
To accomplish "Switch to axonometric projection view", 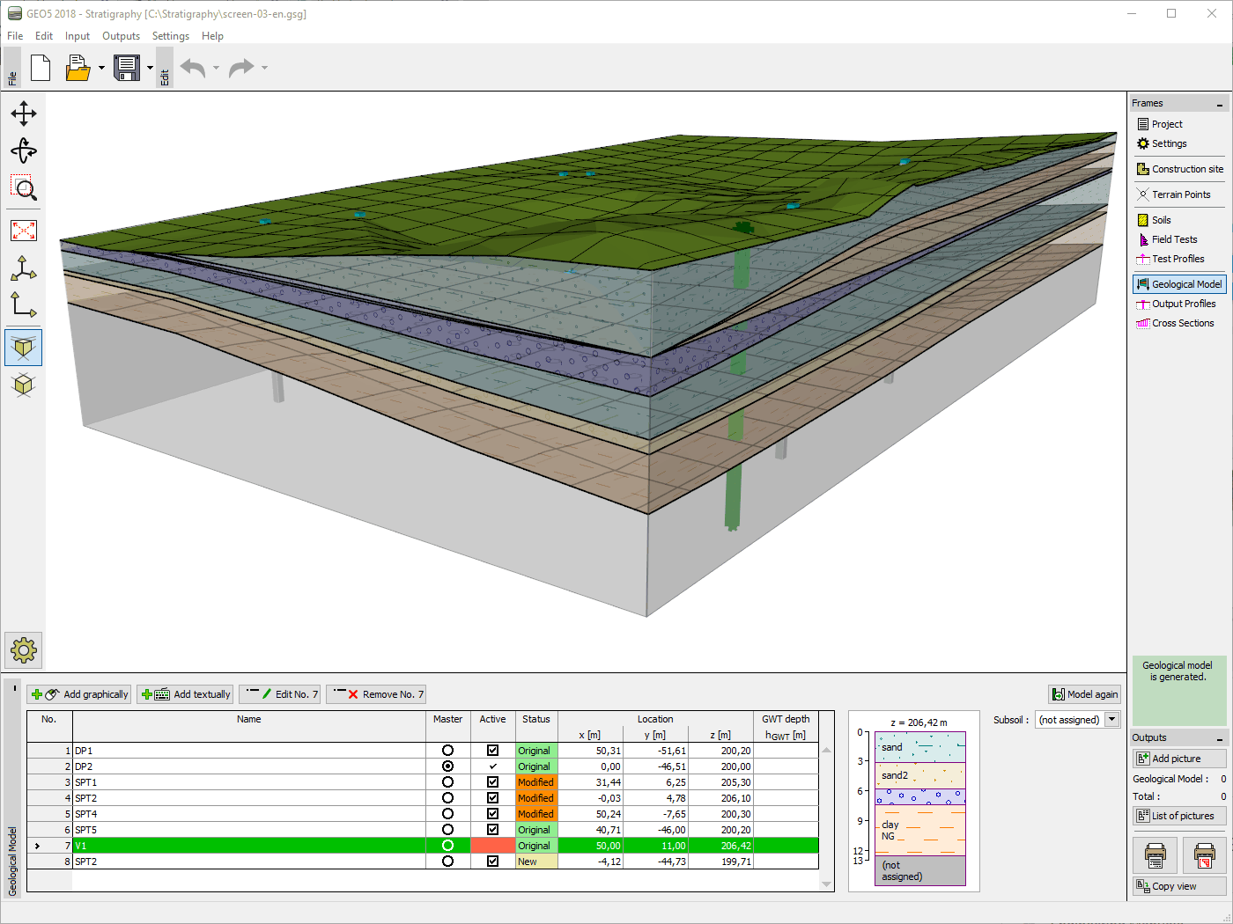I will pos(23,385).
